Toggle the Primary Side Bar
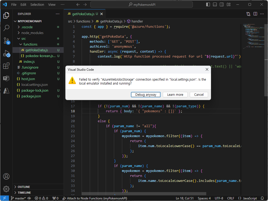Image resolution: width=268 pixels, height=201 pixels. click(x=208, y=5)
